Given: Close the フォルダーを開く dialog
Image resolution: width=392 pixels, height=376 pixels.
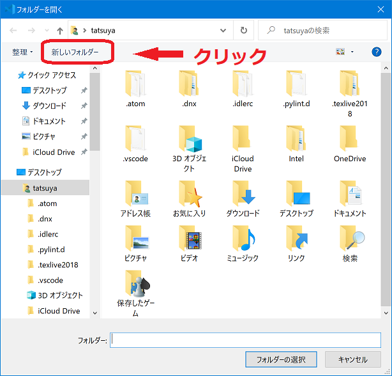Looking at the screenshot, I should (381, 10).
